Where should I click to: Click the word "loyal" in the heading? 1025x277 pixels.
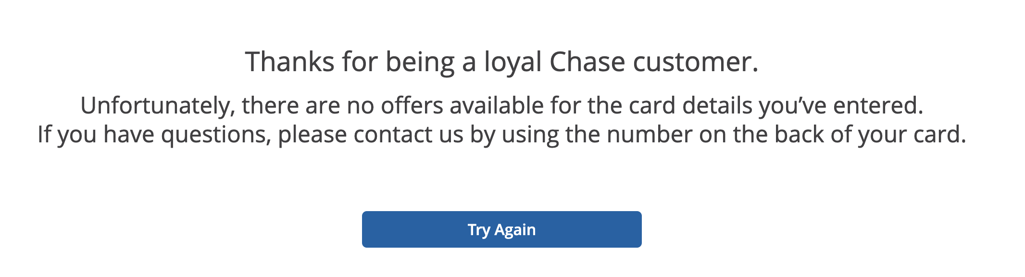(x=512, y=62)
